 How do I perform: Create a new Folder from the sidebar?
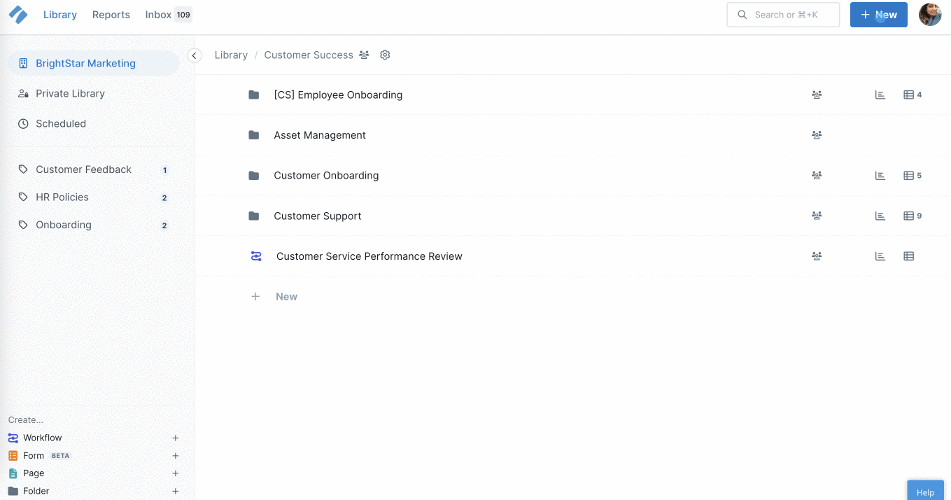tap(36, 491)
